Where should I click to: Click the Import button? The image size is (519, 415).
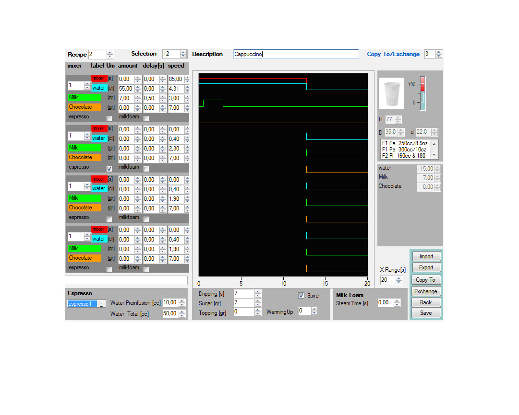tap(426, 256)
